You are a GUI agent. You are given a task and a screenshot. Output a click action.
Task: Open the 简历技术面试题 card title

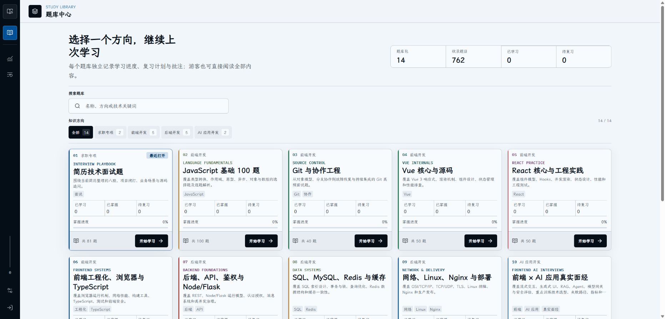click(98, 172)
